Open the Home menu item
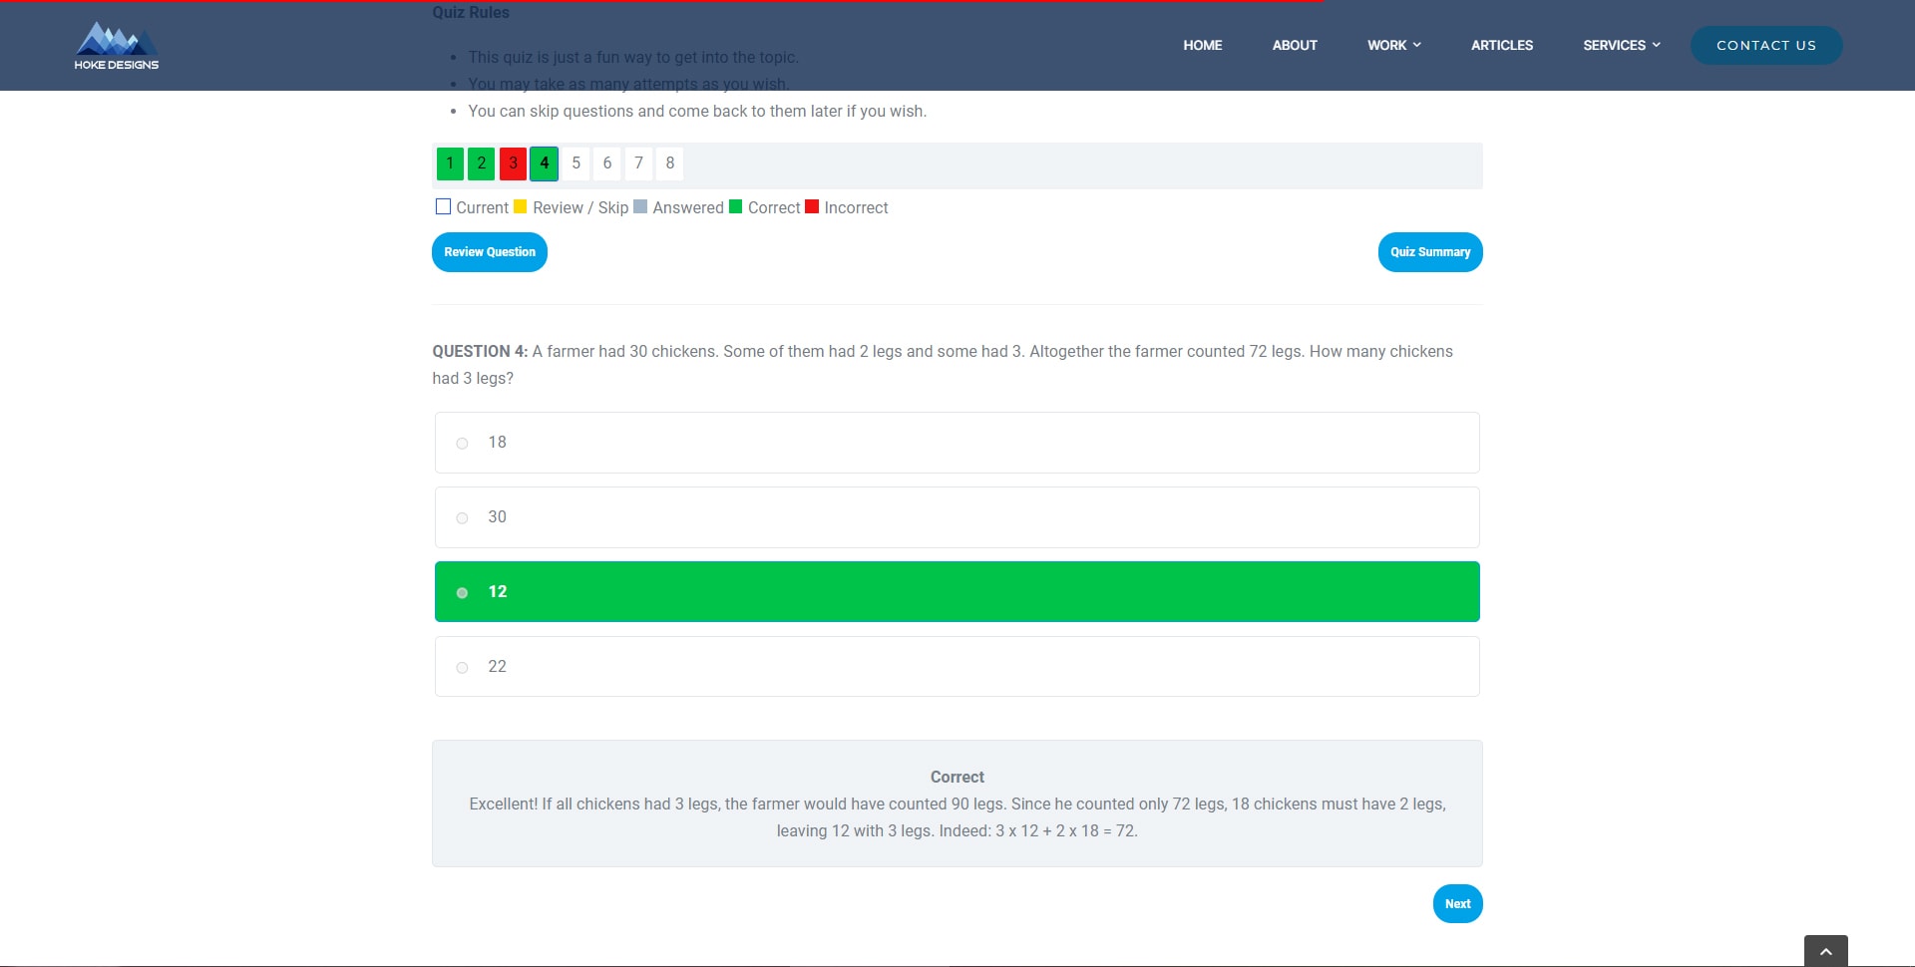The image size is (1915, 967). point(1202,46)
